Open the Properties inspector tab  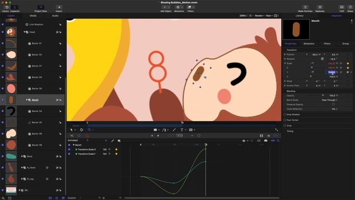tap(291, 43)
